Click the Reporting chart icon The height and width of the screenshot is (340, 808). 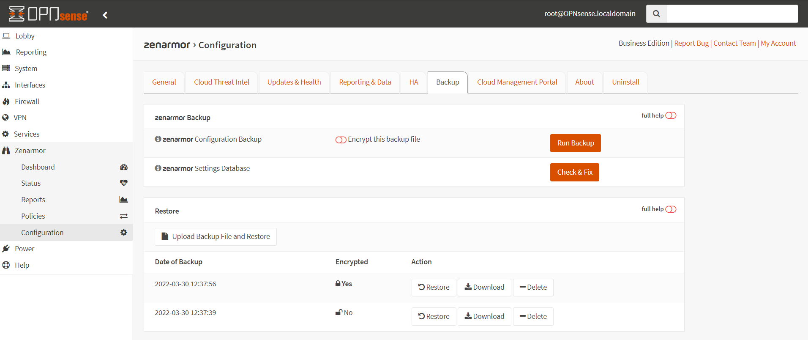point(6,52)
